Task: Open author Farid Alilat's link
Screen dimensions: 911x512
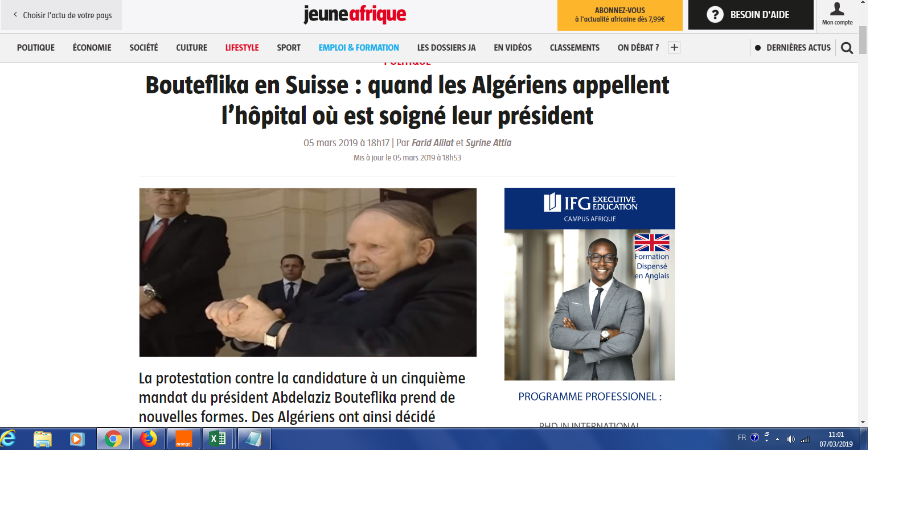Action: pyautogui.click(x=433, y=143)
